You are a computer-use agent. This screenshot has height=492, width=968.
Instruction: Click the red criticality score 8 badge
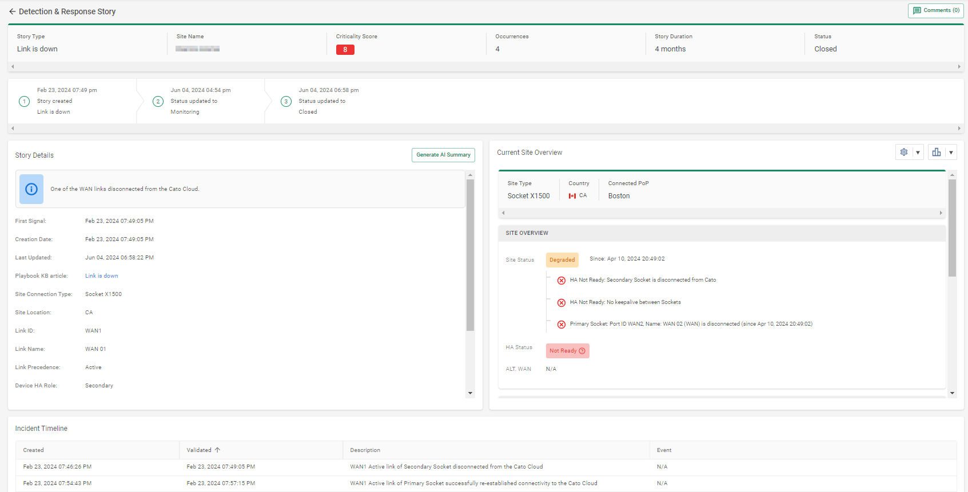(x=345, y=50)
